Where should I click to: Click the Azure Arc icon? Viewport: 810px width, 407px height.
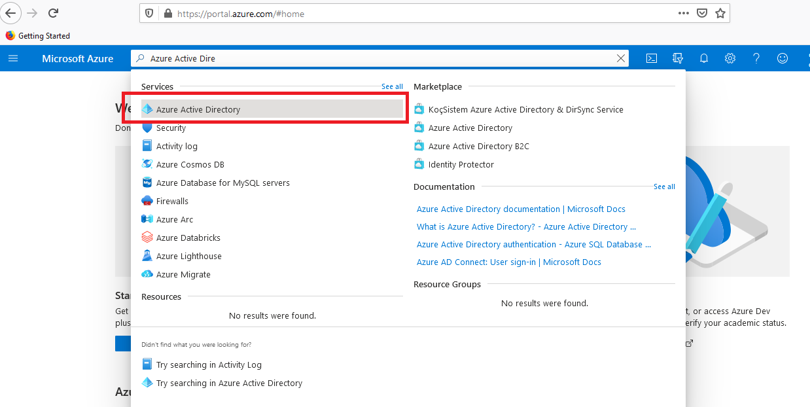[147, 219]
